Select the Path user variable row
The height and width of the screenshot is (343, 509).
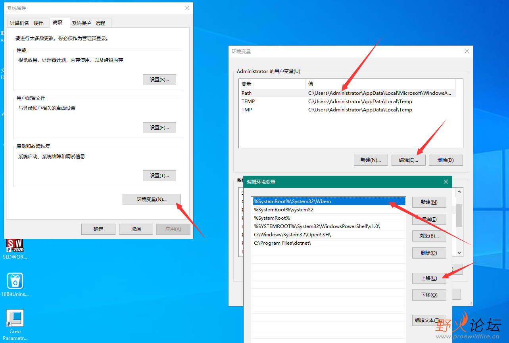[x=348, y=93]
